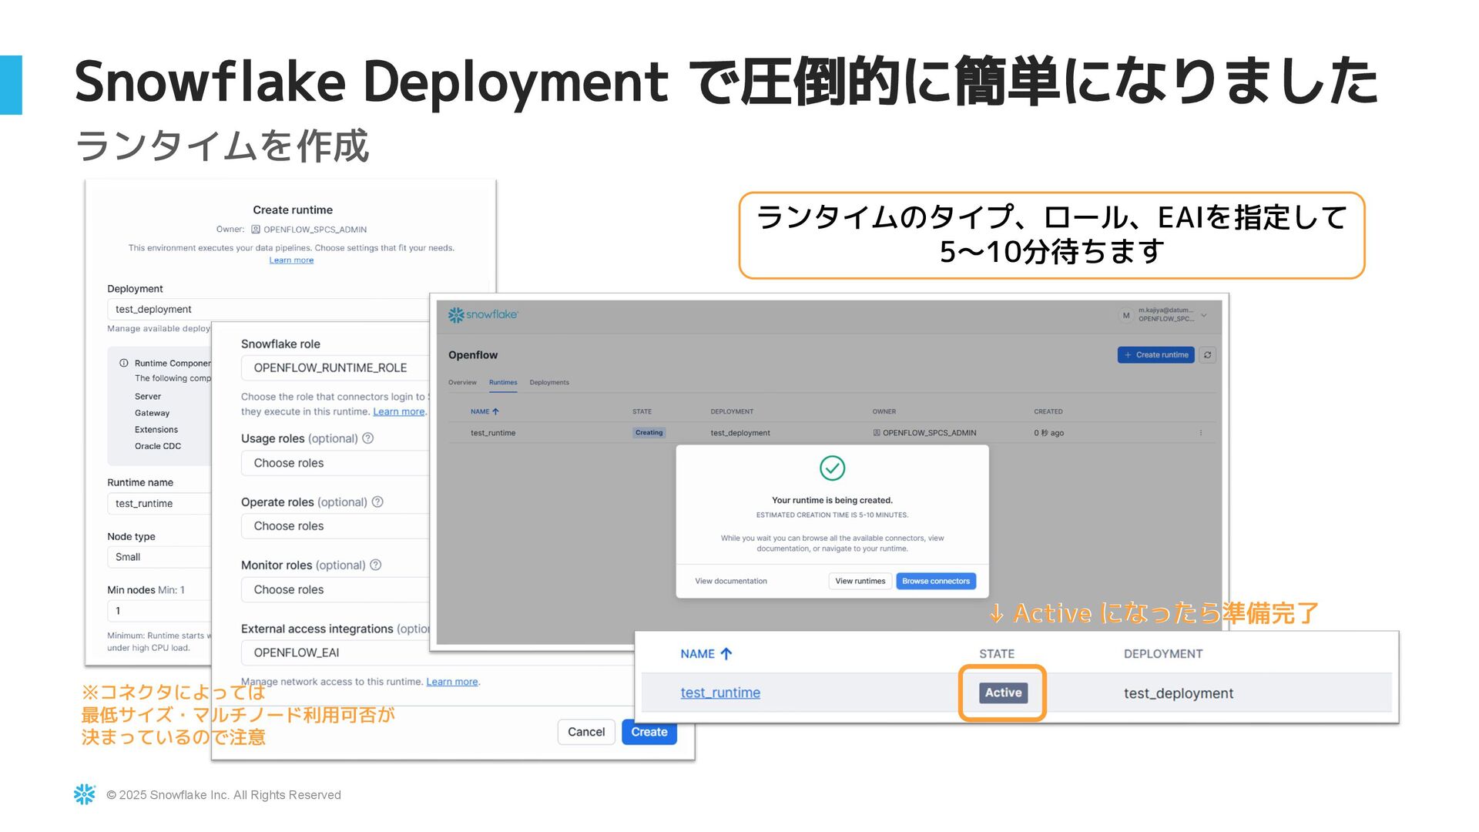The image size is (1479, 832).
Task: Click the Usage roles help icon
Action: (368, 438)
